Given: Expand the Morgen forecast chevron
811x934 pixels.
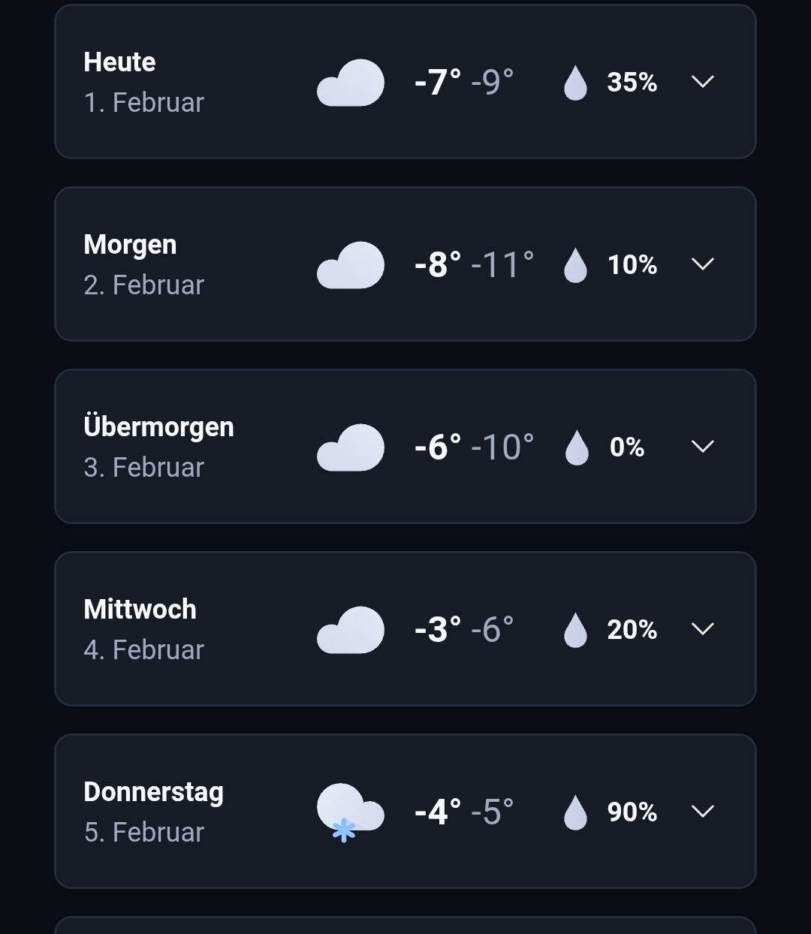Looking at the screenshot, I should click(702, 264).
